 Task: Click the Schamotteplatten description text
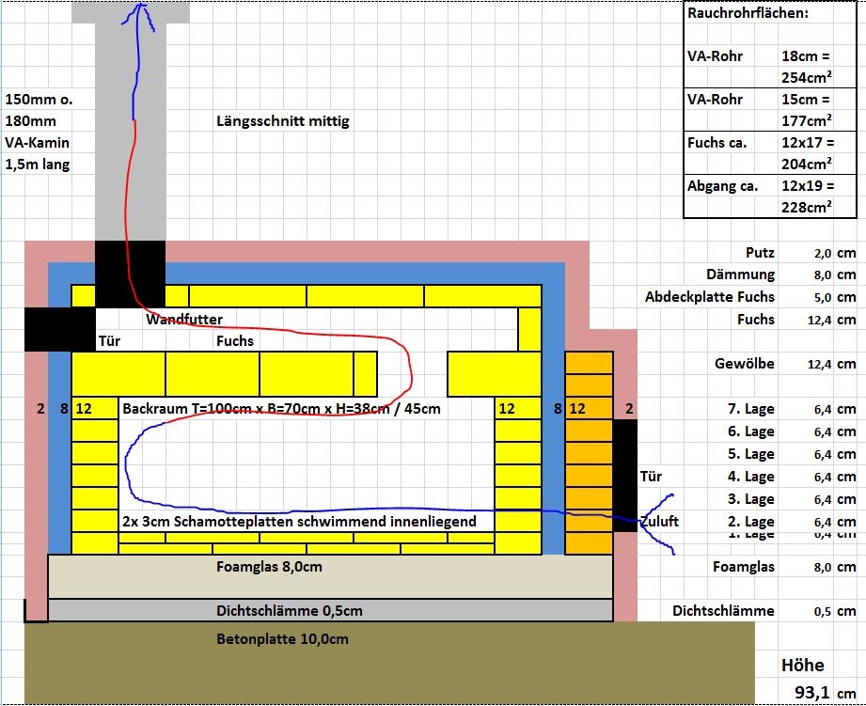tap(299, 521)
